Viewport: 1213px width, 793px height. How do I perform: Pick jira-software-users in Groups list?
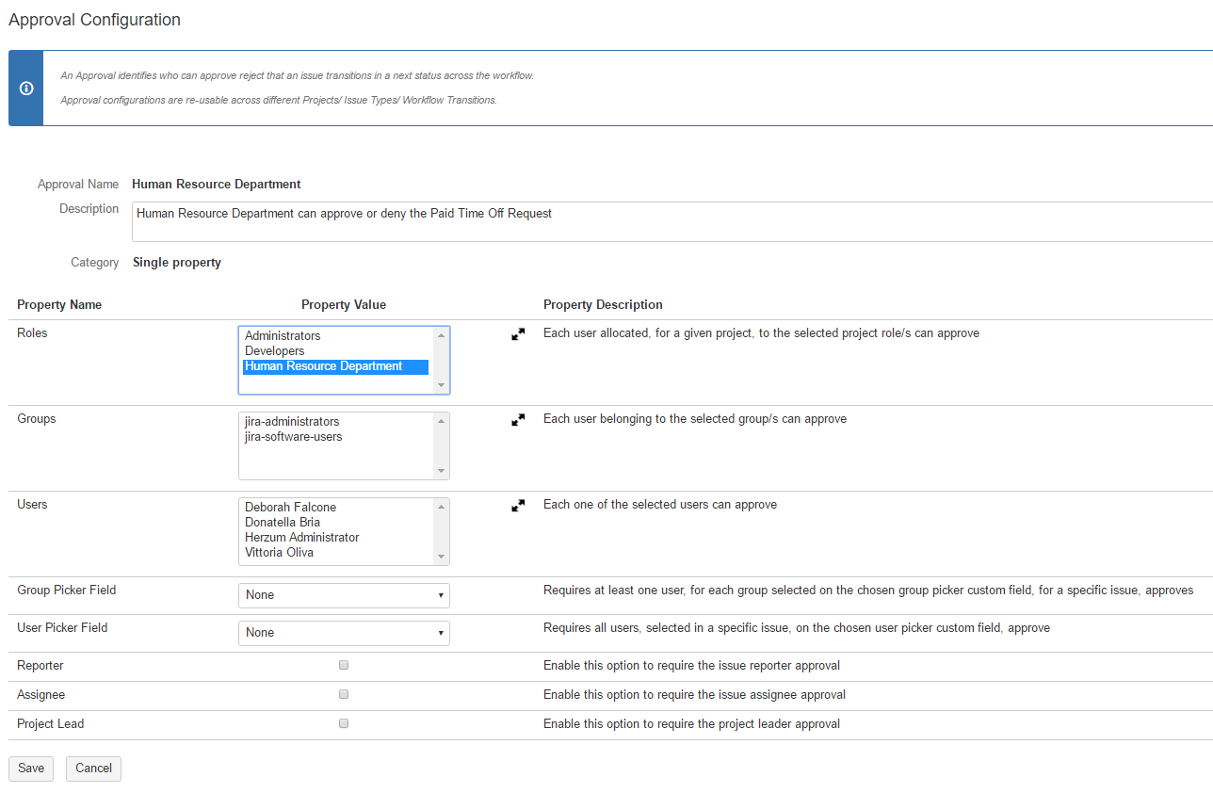pos(293,437)
